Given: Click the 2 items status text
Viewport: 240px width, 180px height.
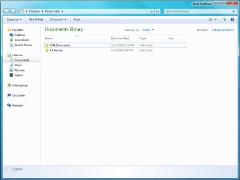Looking at the screenshot, I should coord(17,169).
